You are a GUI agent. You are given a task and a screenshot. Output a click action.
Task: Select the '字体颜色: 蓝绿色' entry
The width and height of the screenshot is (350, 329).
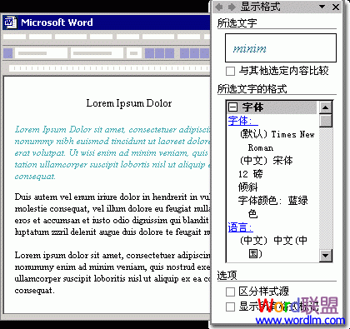click(x=273, y=207)
